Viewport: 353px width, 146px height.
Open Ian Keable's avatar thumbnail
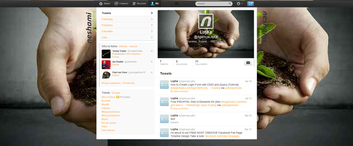pos(106,65)
